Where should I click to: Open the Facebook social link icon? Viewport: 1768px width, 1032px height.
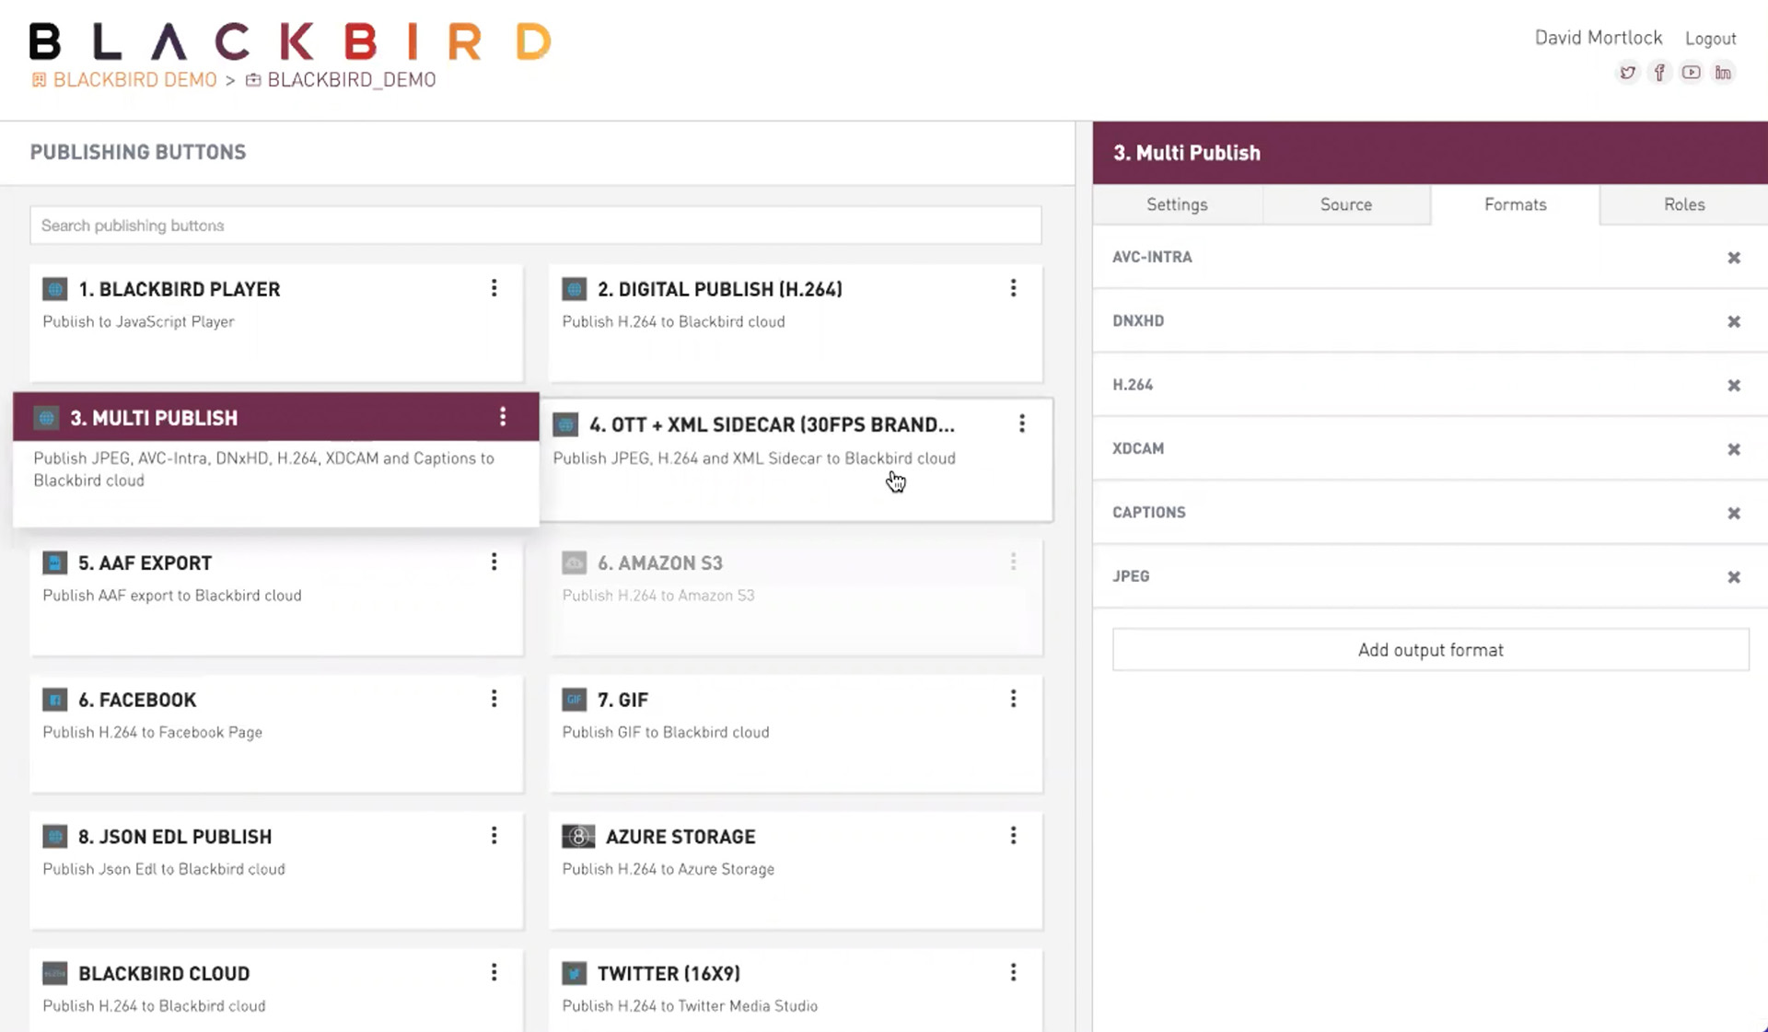(x=1659, y=73)
